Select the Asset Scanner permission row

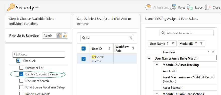click(x=189, y=88)
